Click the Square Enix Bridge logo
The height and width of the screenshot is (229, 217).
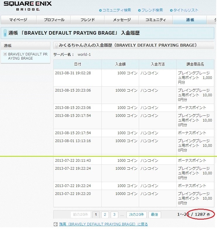[x=28, y=6]
